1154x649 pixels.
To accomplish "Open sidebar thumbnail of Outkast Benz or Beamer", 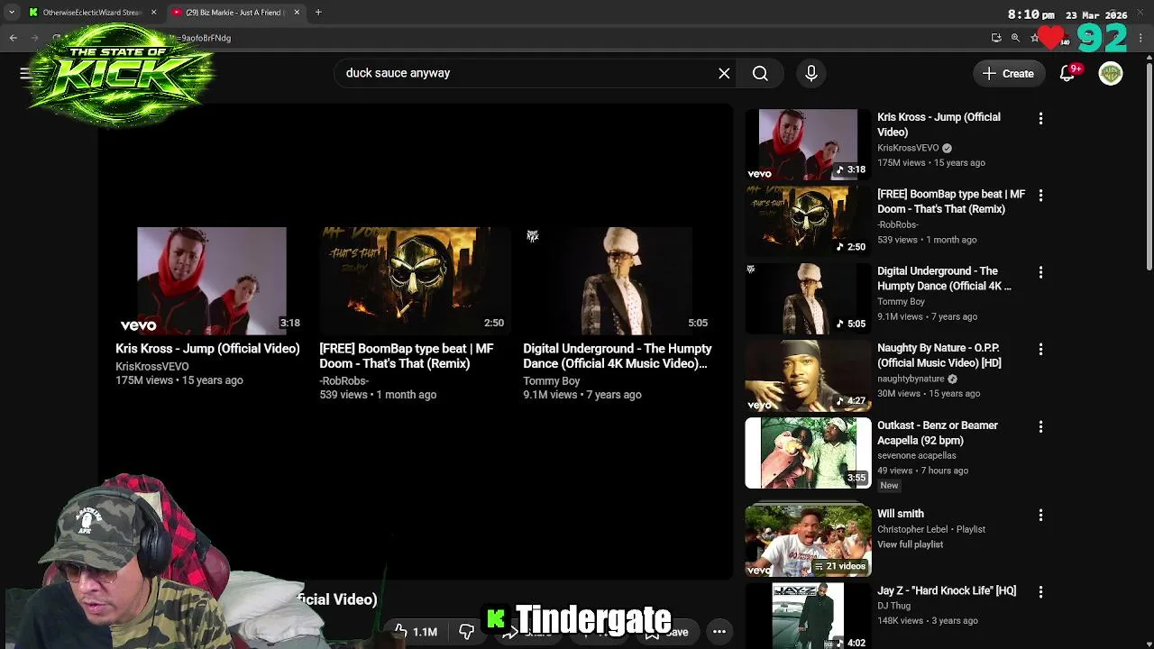I will pyautogui.click(x=808, y=452).
